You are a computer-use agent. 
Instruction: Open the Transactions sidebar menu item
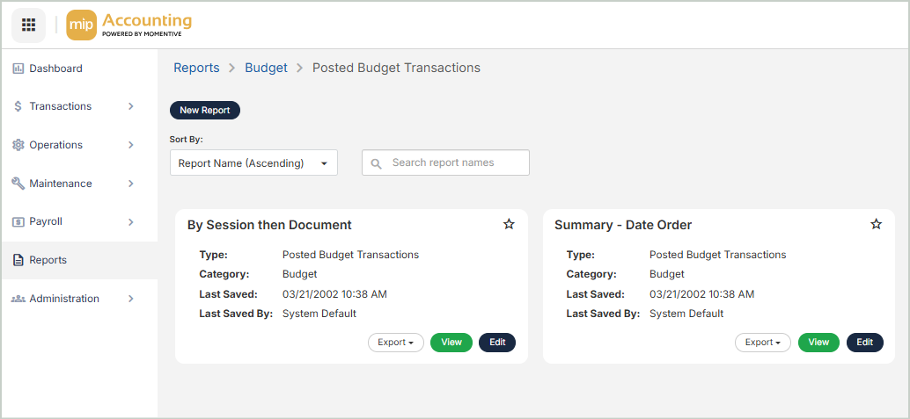tap(60, 106)
